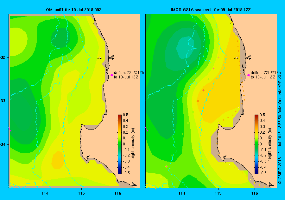Click 'drifters 72h@12h' label on the right map

[x=266, y=72]
